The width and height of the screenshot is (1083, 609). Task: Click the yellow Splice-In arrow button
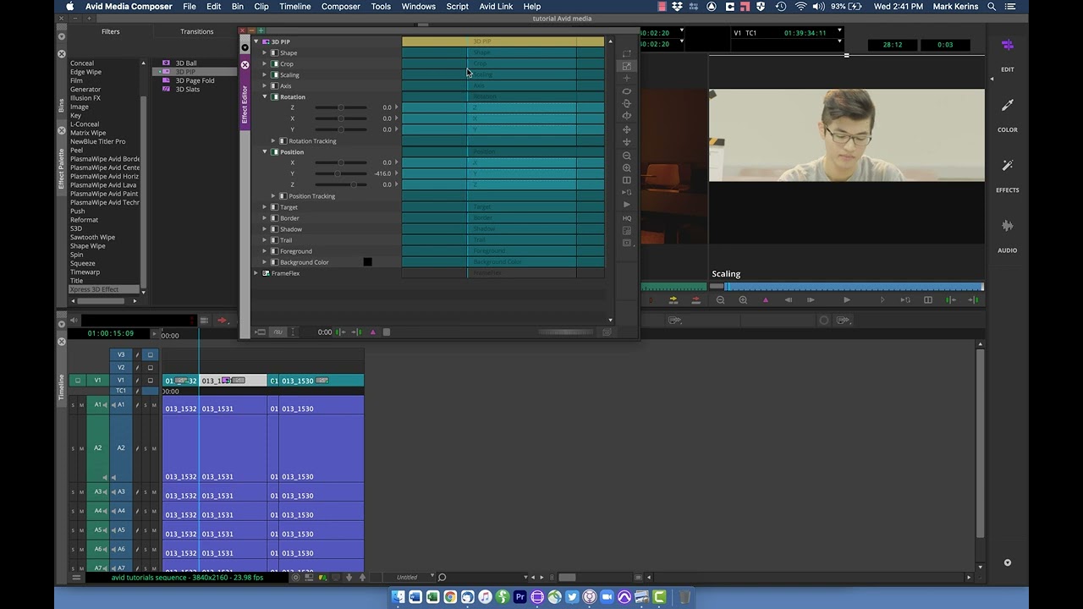pyautogui.click(x=673, y=300)
